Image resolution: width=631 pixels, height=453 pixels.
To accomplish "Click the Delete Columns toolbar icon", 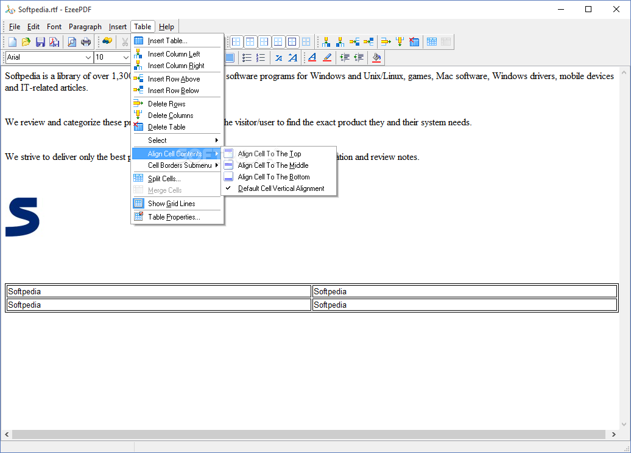I will (400, 41).
